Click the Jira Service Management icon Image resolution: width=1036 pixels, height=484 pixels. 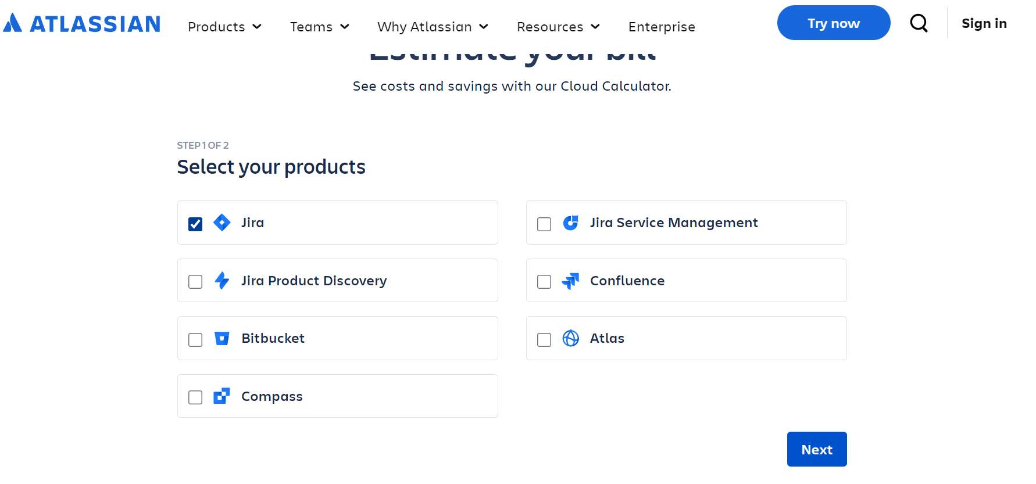tap(571, 223)
